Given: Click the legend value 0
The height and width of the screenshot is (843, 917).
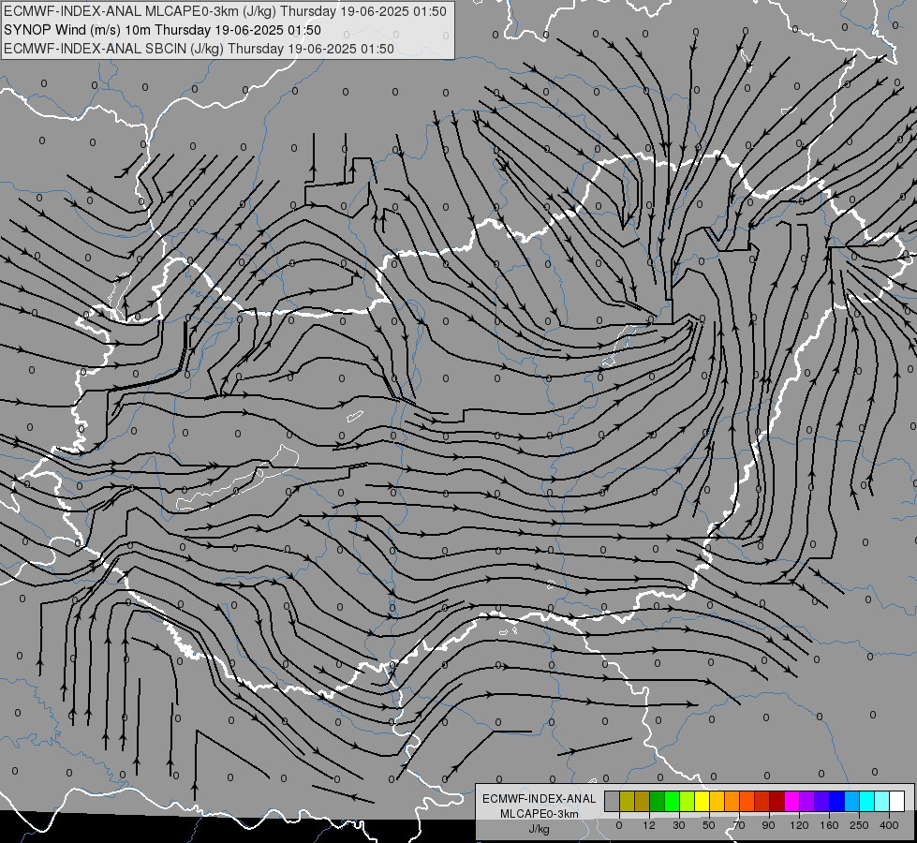Looking at the screenshot, I should click(619, 825).
